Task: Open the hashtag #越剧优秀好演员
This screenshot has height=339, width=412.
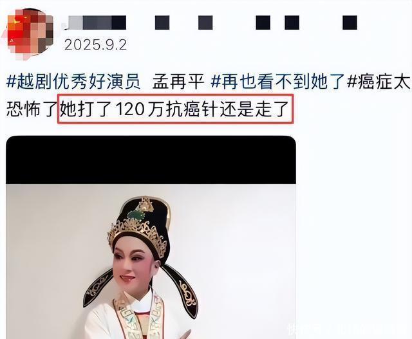Action: click(x=73, y=82)
